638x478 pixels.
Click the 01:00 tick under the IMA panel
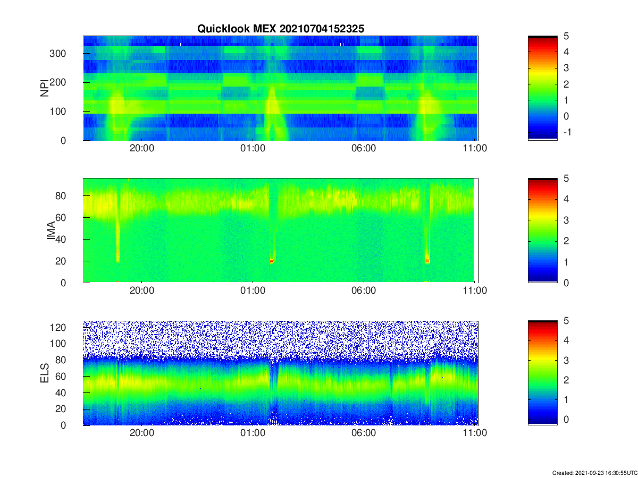[253, 291]
